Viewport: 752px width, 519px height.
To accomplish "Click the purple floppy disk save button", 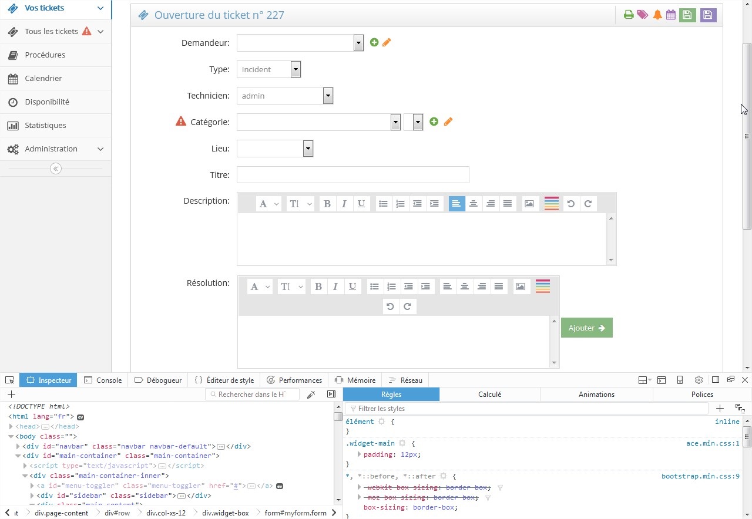I will coord(708,15).
